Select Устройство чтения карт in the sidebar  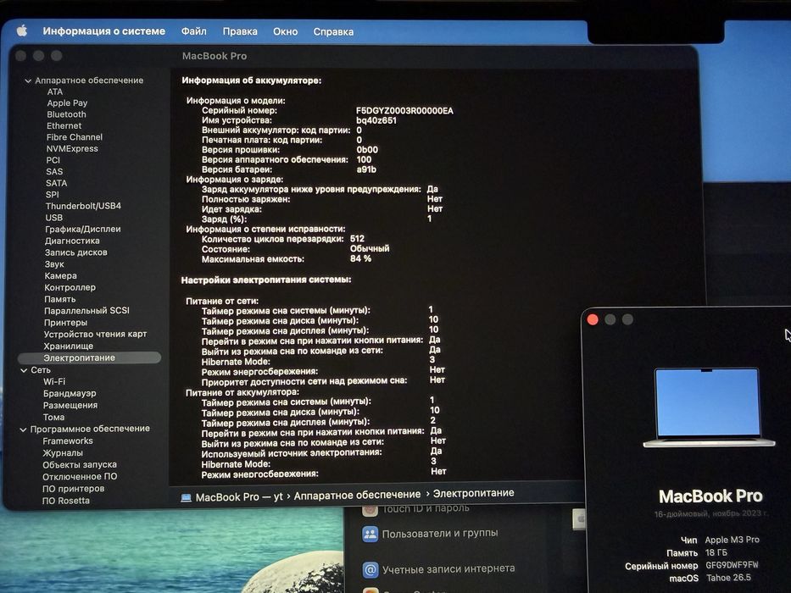95,335
